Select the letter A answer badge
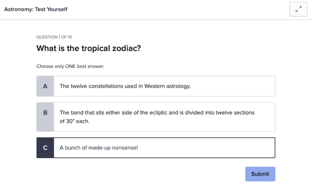Screen dimensions: 312x191 click(45, 86)
